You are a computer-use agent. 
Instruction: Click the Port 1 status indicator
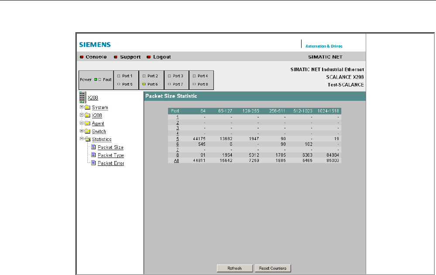click(118, 76)
